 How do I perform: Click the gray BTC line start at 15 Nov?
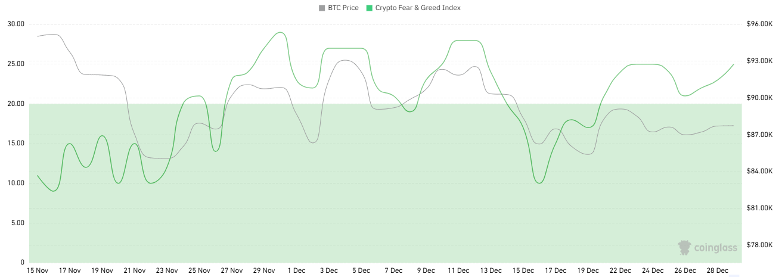click(x=38, y=36)
